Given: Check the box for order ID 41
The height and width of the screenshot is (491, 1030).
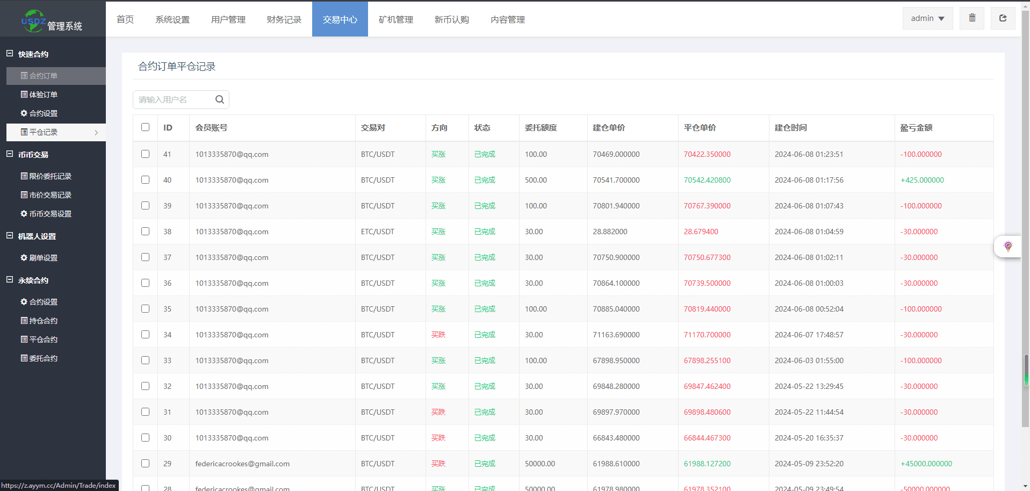Looking at the screenshot, I should click(145, 154).
